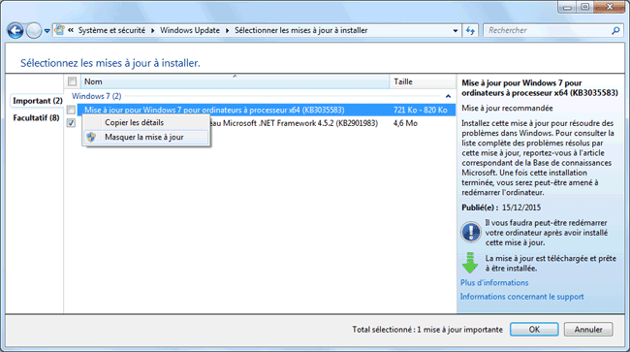Click the Annuler button
630x352 pixels.
(x=588, y=329)
